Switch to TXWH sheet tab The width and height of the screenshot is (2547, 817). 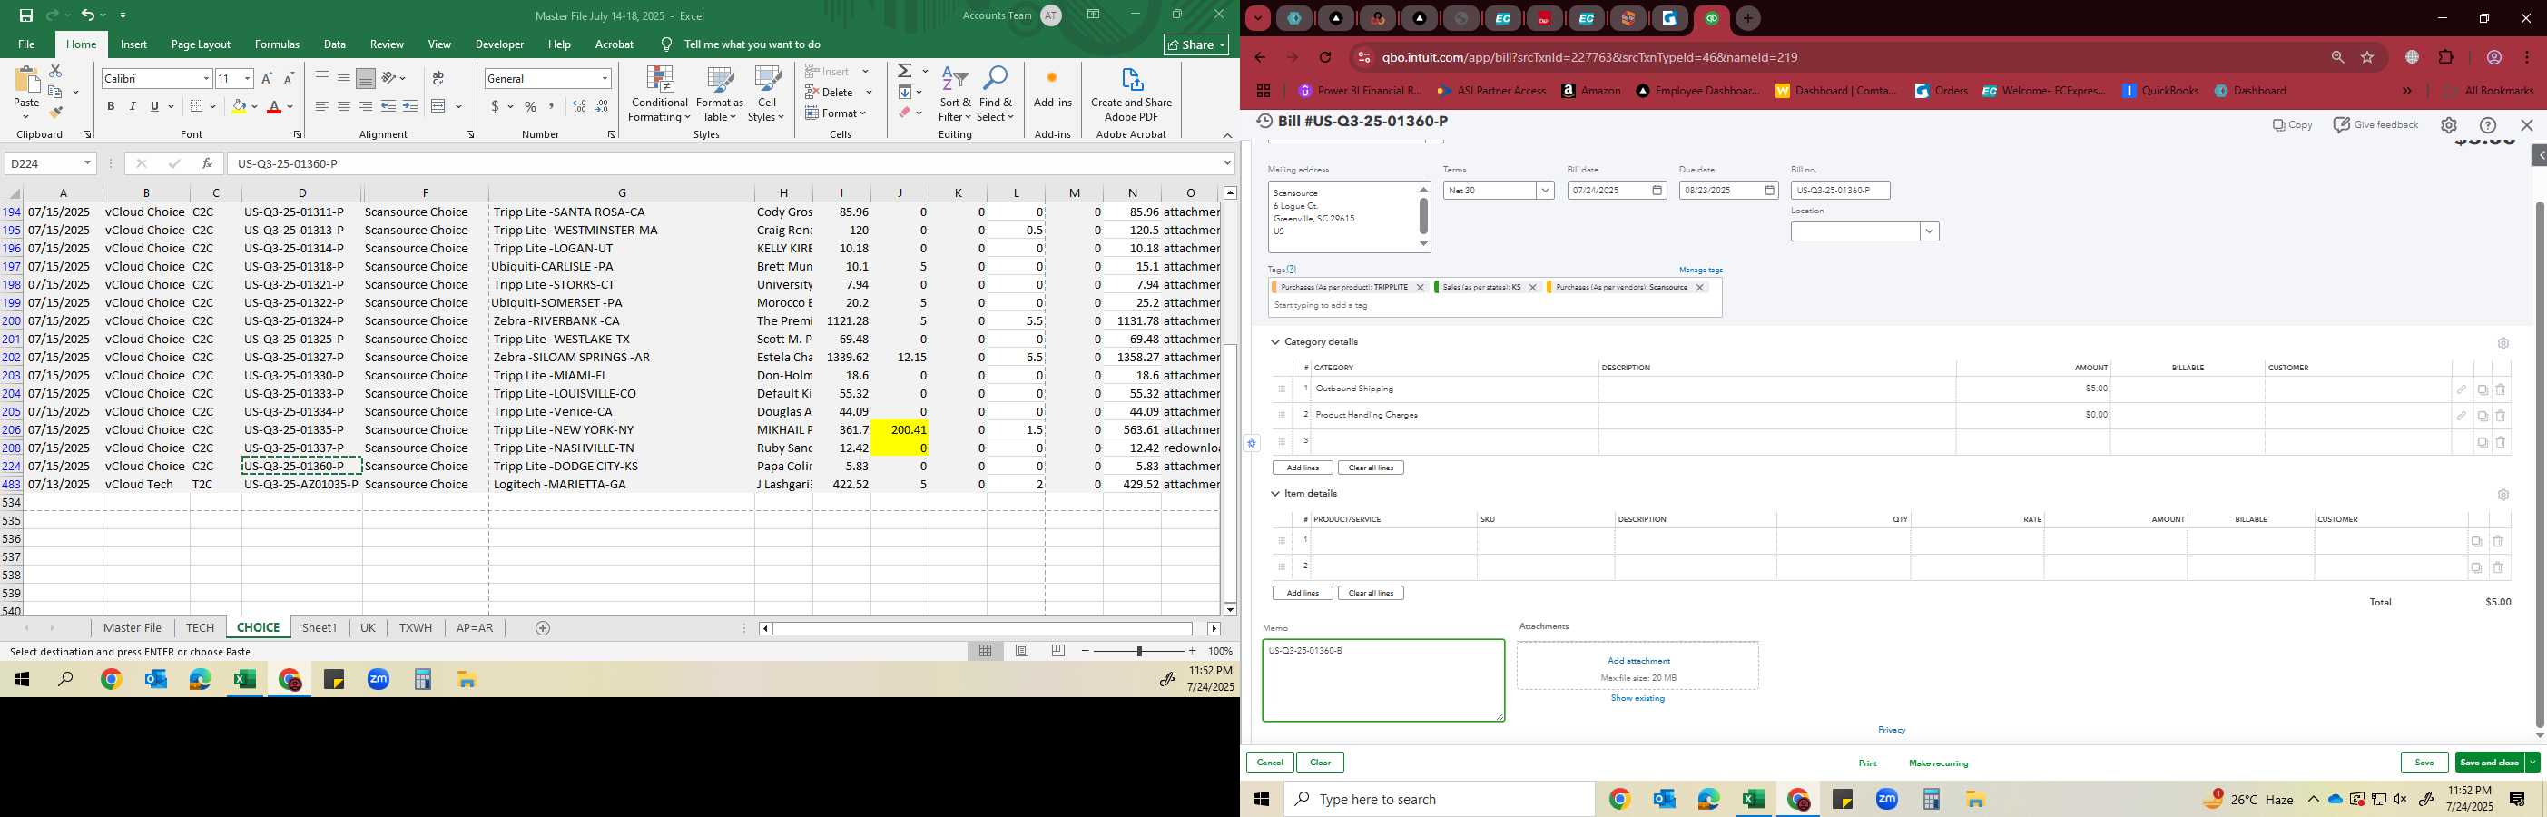point(416,628)
